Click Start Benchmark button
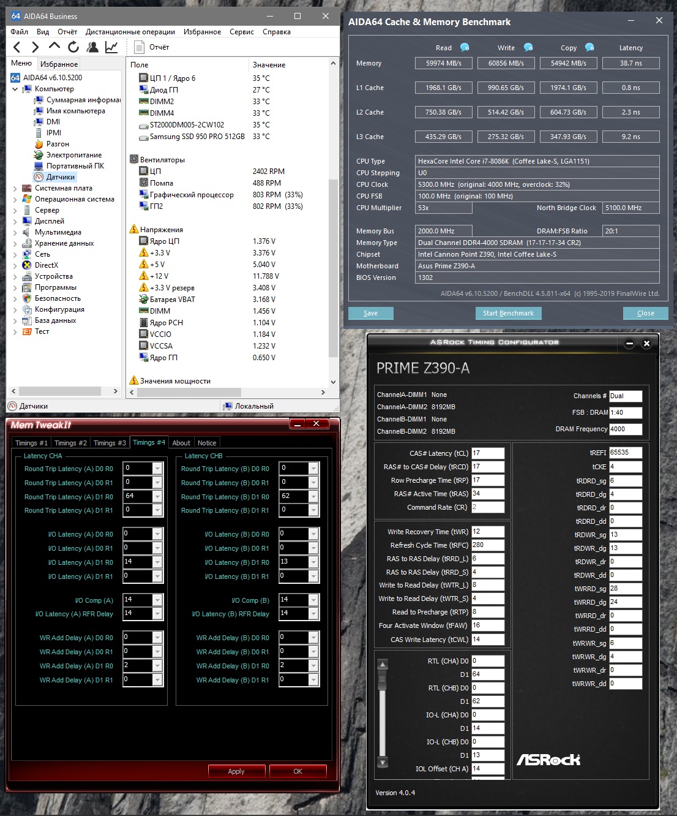The width and height of the screenshot is (677, 816). (x=508, y=313)
